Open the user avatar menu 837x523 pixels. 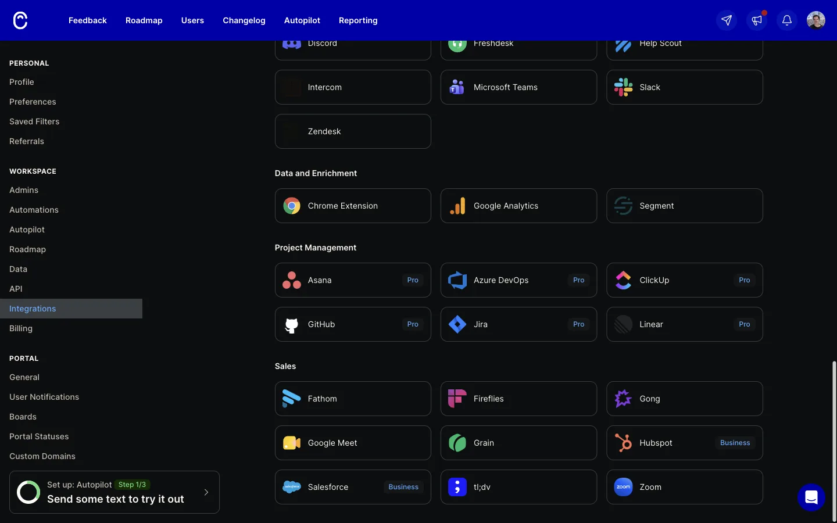pos(816,20)
